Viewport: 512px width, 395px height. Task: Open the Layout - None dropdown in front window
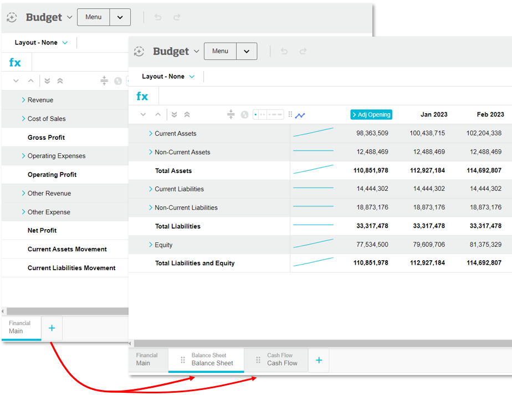coord(168,77)
